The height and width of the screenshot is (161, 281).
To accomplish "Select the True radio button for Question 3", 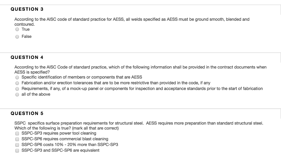I will tap(17, 29).
